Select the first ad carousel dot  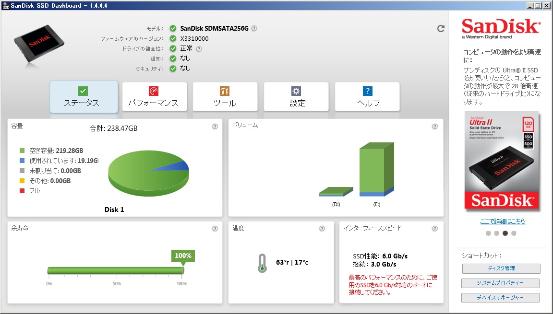tap(488, 233)
